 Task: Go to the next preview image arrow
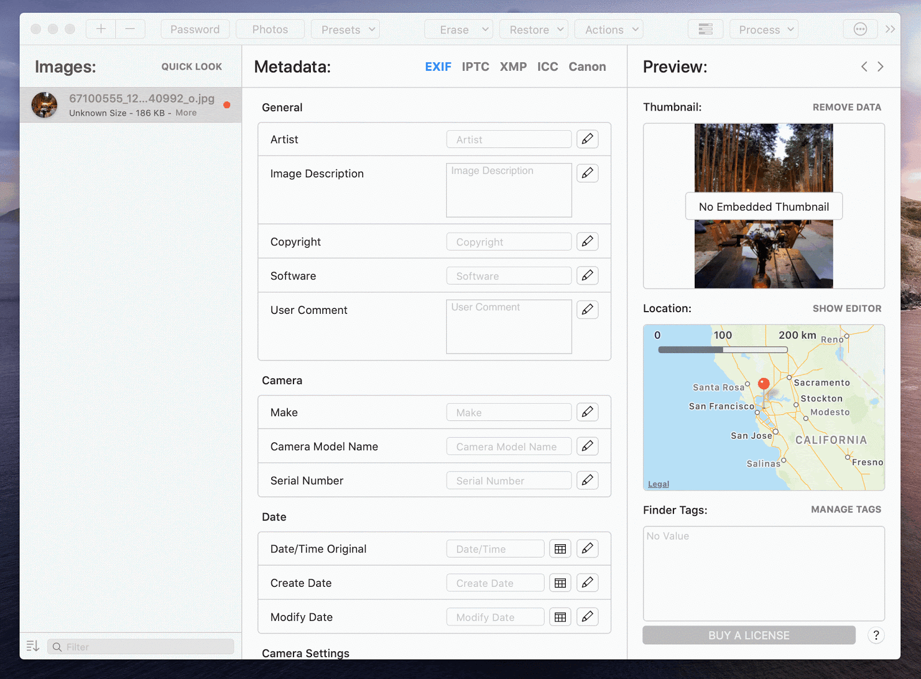point(880,67)
